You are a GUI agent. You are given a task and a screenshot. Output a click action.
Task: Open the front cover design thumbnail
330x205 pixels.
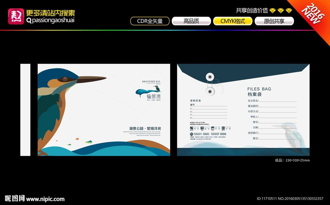(104, 110)
